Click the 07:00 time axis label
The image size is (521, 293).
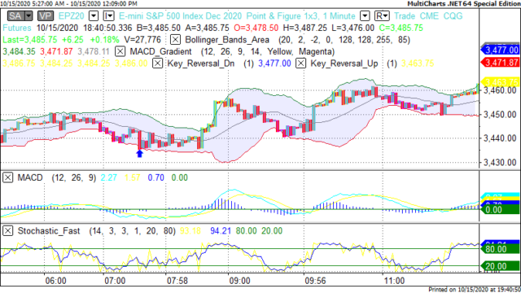click(x=115, y=281)
